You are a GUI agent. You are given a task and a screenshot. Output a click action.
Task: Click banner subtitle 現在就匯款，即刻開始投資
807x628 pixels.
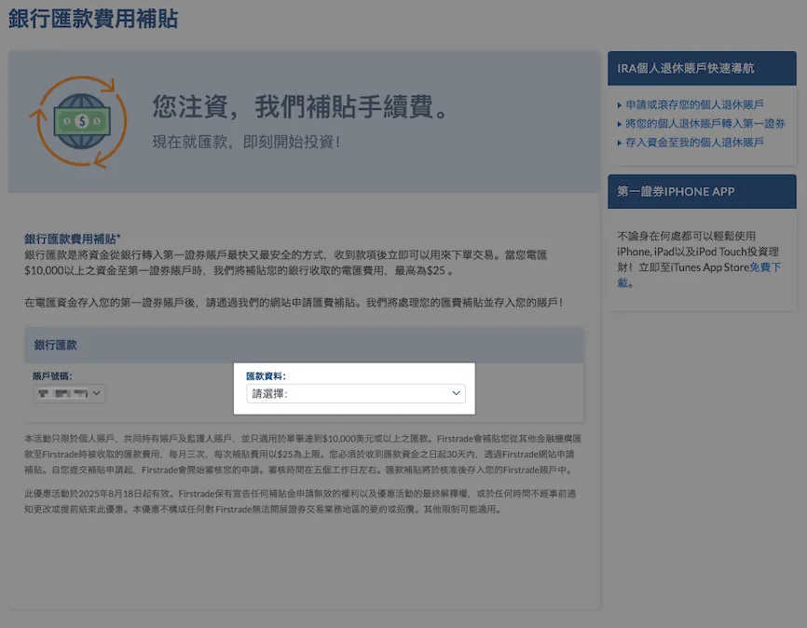(247, 143)
